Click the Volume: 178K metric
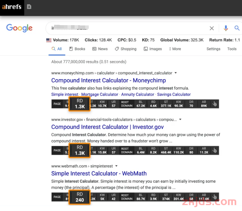242x211 pixels. coord(66,40)
